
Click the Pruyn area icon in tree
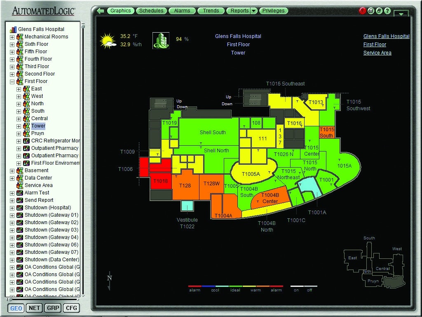click(26, 133)
